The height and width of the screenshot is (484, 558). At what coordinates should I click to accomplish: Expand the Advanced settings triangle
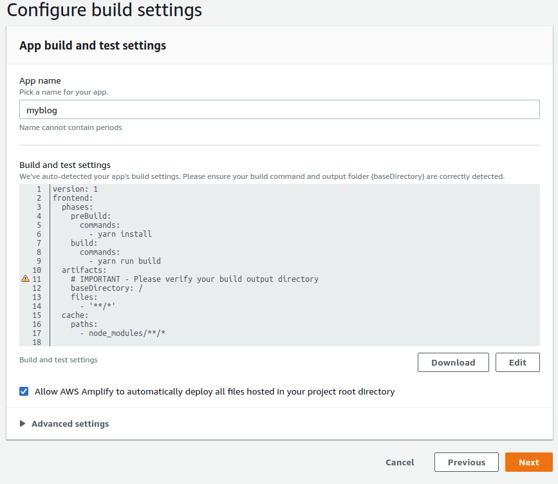[23, 423]
